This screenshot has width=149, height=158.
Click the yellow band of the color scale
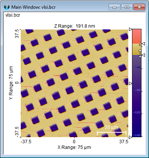click(137, 49)
